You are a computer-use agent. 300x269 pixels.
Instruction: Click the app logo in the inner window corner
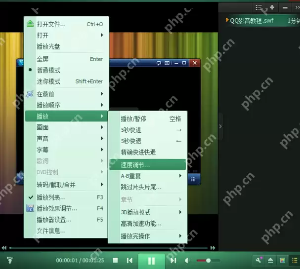coord(21,63)
